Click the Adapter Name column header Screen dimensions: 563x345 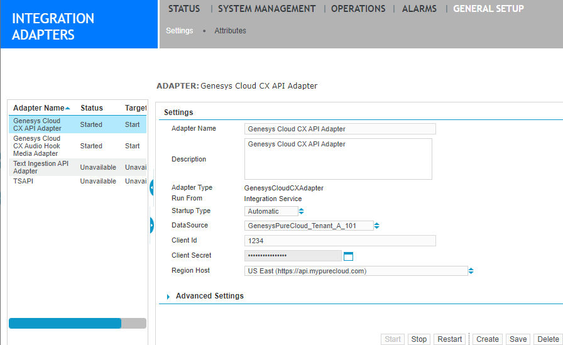[39, 108]
